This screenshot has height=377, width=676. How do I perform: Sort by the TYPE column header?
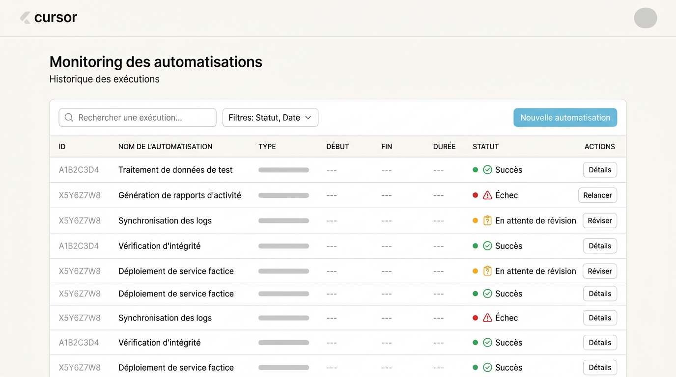[267, 147]
